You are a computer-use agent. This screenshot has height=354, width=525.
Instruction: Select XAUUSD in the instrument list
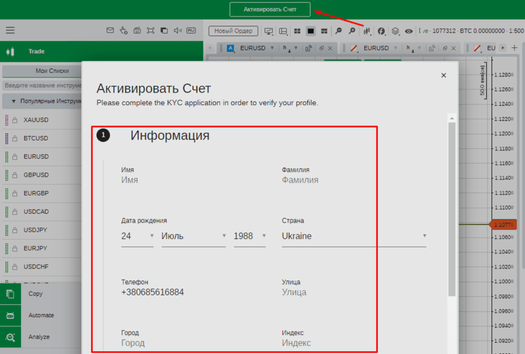coord(42,120)
